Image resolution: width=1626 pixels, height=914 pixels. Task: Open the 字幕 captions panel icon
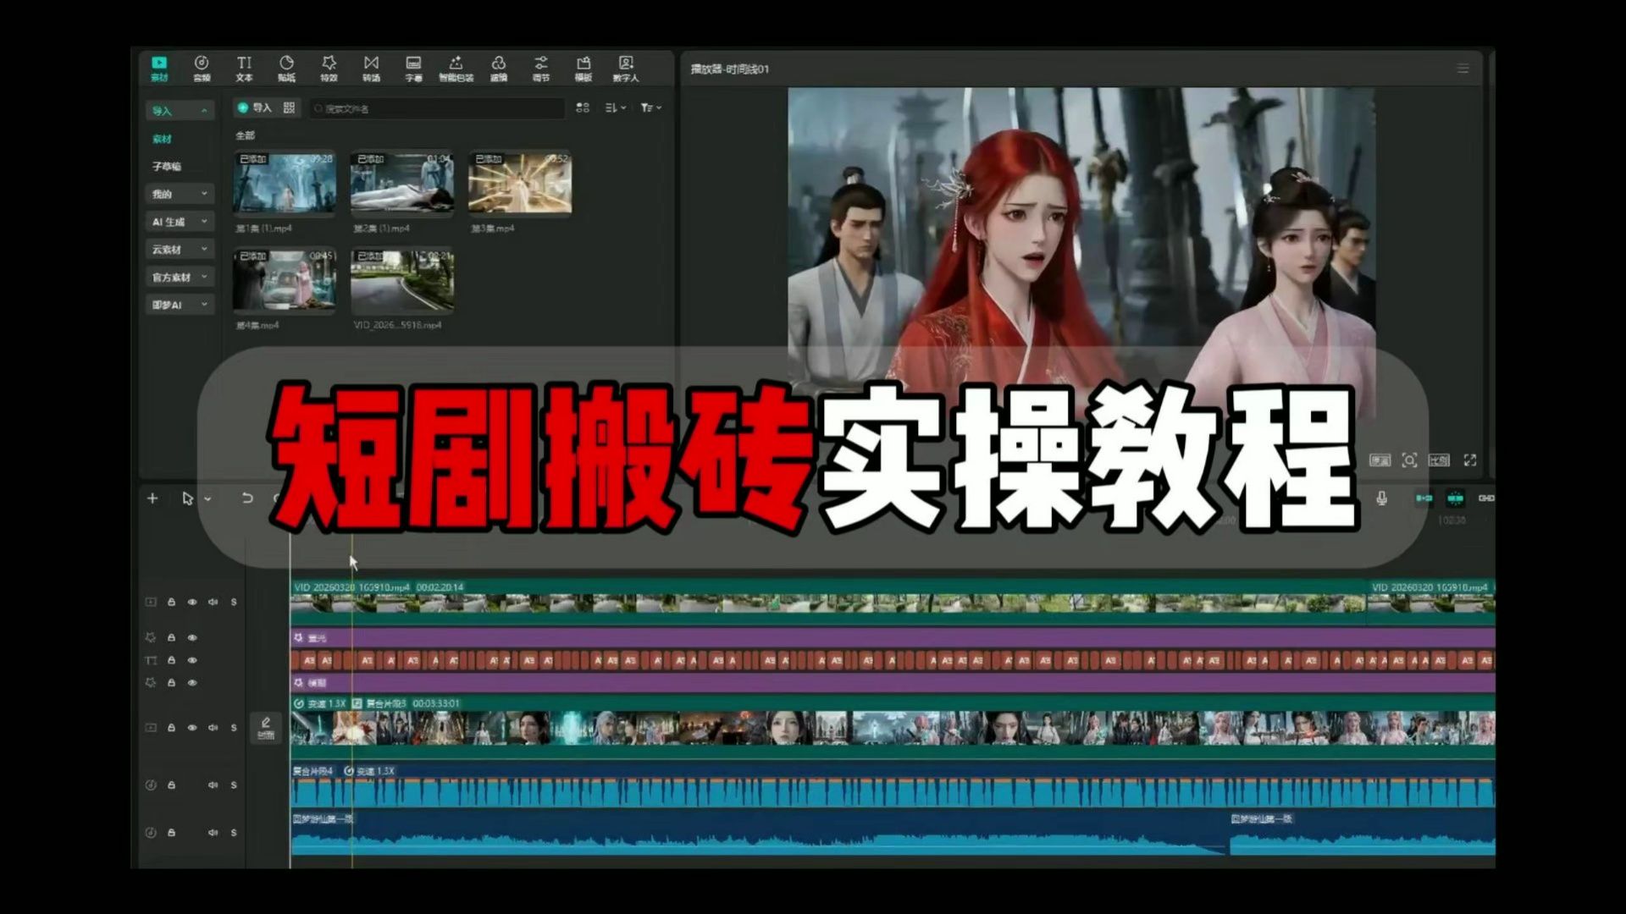point(413,69)
